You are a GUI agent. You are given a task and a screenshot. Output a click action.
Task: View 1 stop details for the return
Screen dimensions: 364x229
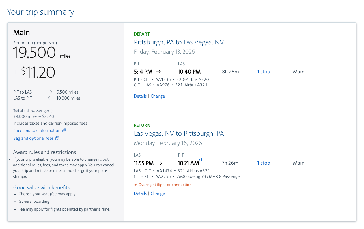click(264, 163)
